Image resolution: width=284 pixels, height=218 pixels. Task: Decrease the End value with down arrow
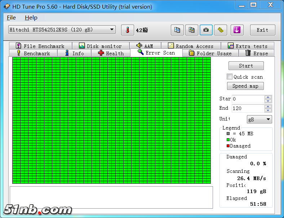point(268,110)
